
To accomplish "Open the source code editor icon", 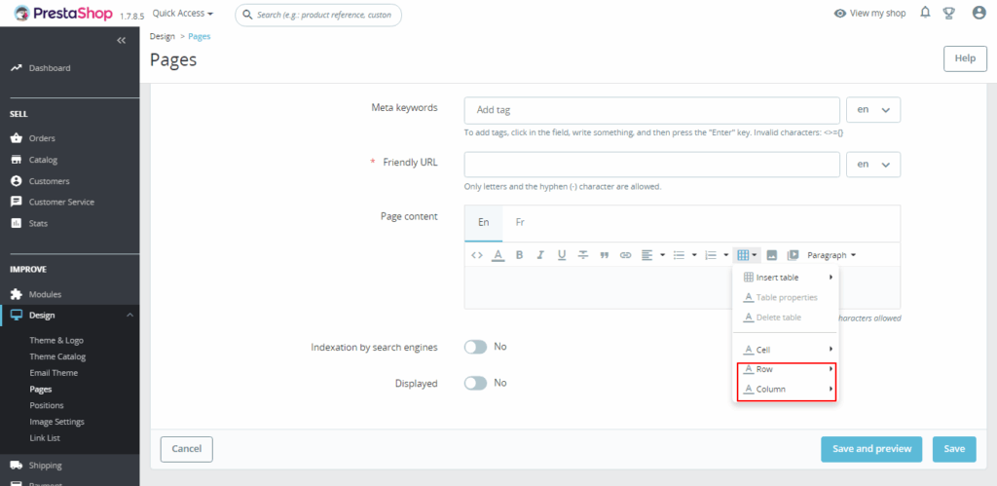I will click(477, 255).
